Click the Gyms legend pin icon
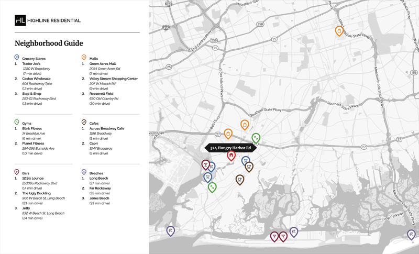This screenshot has width=419, height=254. 17,123
